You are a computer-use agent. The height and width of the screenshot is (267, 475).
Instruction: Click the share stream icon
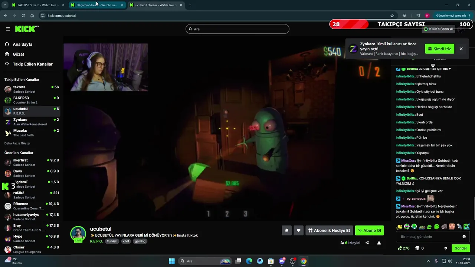[x=367, y=243]
